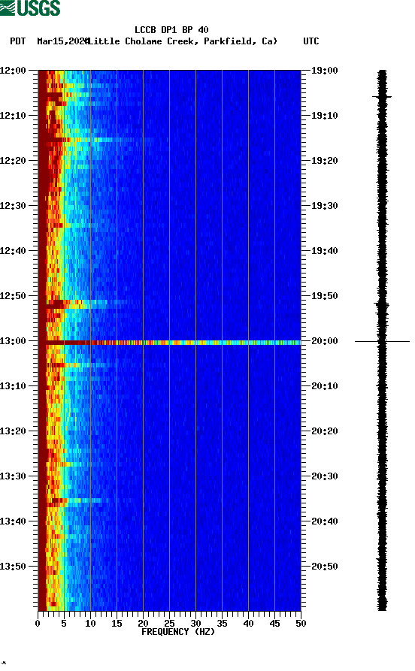Click the 5 Hz frequency tick label
415x671 pixels.
pyautogui.click(x=64, y=624)
